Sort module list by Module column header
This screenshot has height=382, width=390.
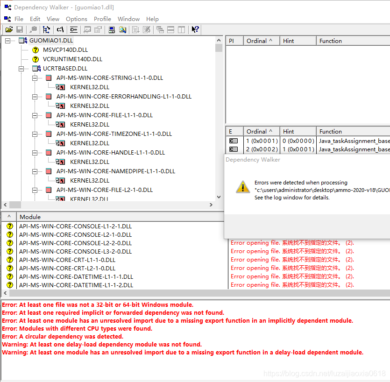(x=121, y=217)
